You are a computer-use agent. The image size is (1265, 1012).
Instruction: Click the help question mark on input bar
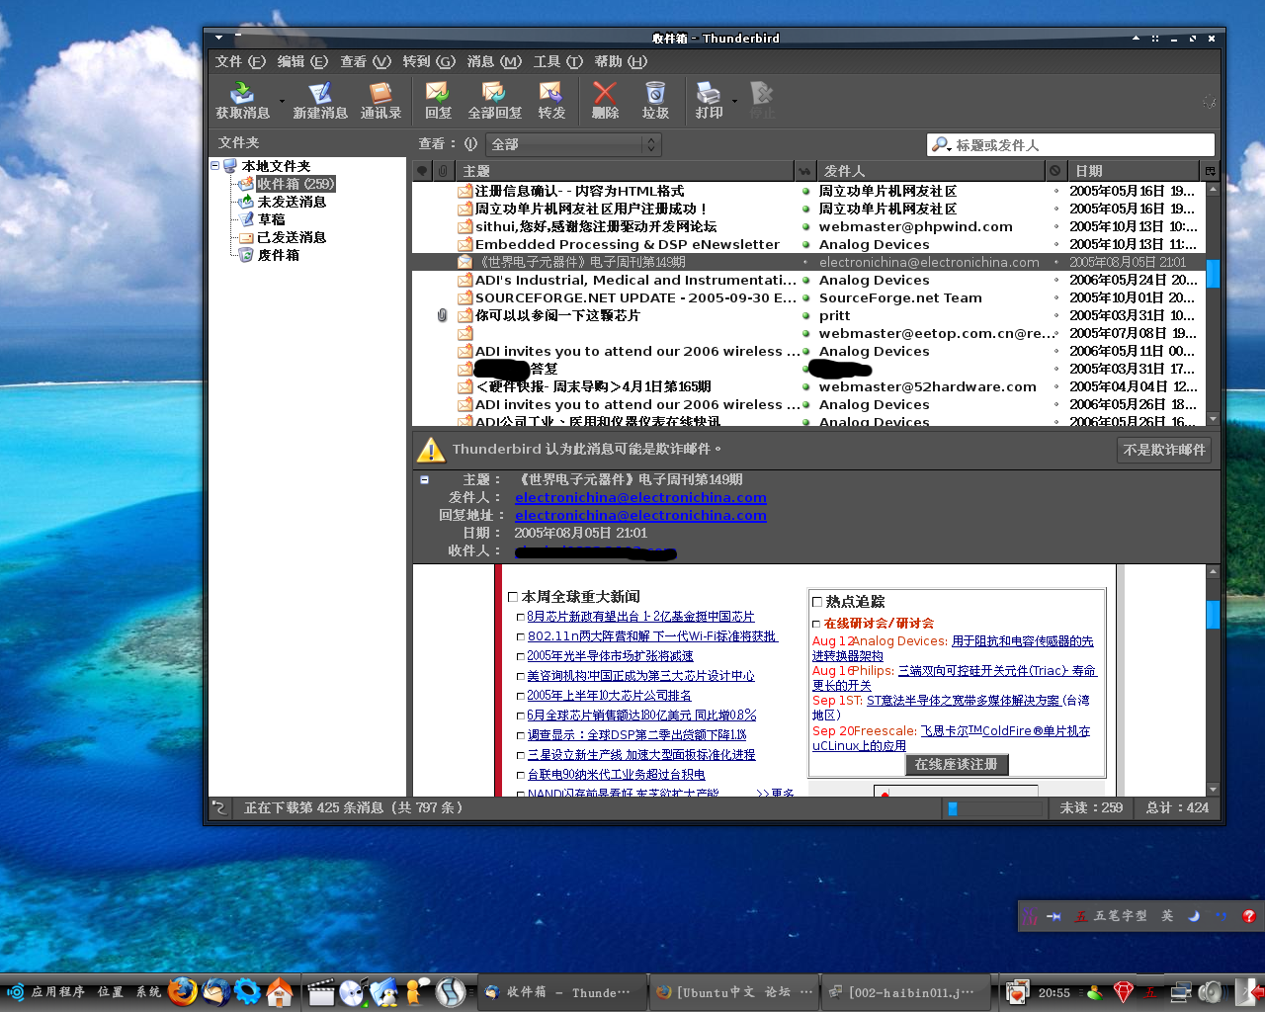click(1249, 916)
